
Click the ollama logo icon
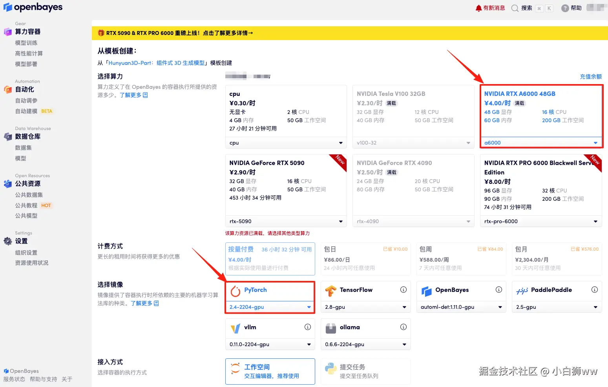point(331,328)
